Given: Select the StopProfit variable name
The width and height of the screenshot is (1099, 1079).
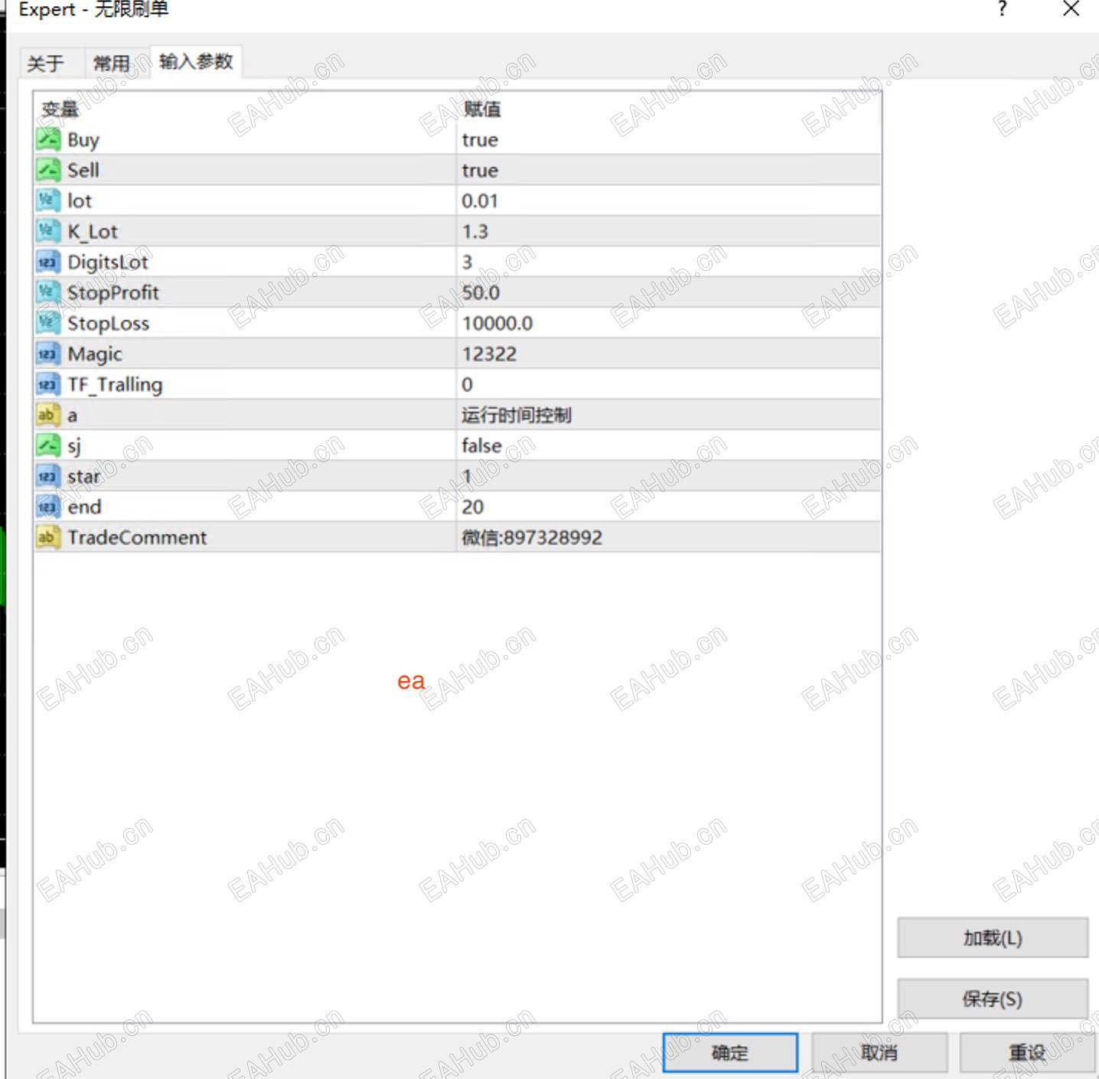Looking at the screenshot, I should point(113,293).
